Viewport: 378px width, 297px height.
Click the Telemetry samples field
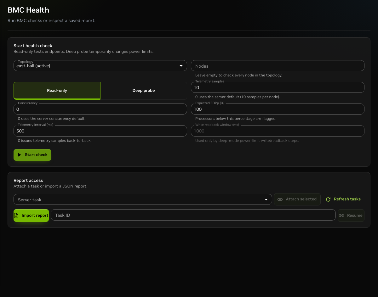278,87
